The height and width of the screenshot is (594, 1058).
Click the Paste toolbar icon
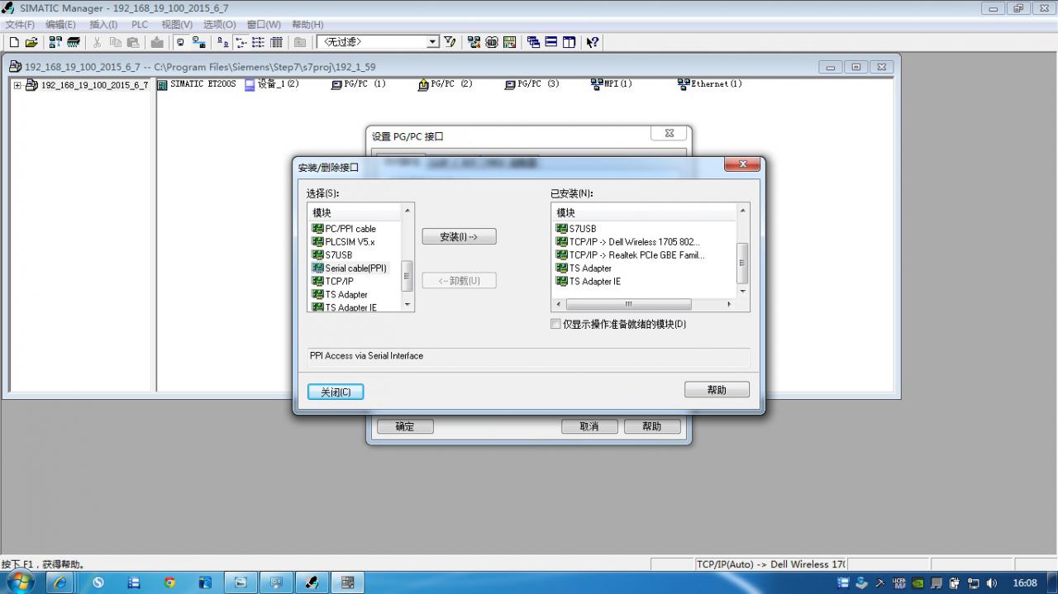coord(132,42)
